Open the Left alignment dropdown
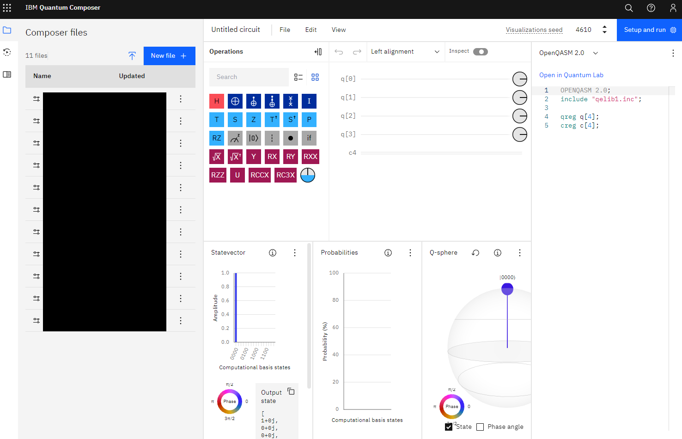682x439 pixels. click(405, 52)
